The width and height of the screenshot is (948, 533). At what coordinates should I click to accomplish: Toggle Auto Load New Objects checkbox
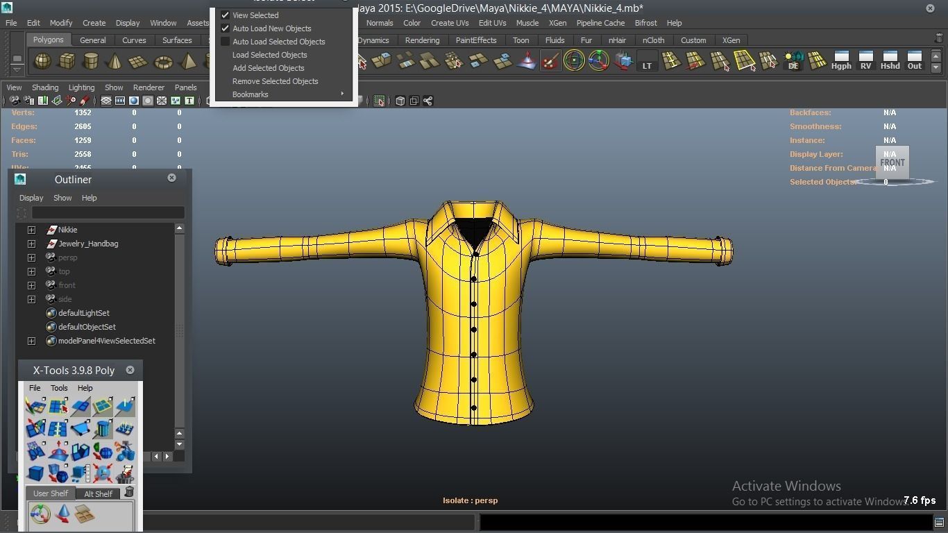pyautogui.click(x=225, y=28)
